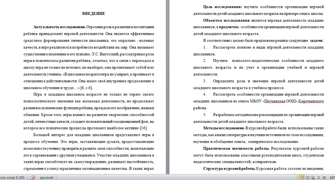
Task: Switch to Print Layout view
Action: [302, 178]
